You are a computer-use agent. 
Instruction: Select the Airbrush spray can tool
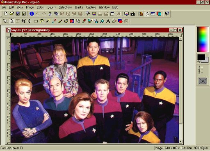pyautogui.click(x=96, y=21)
